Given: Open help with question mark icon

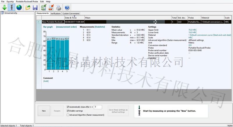Looking at the screenshot, I should (67, 7).
